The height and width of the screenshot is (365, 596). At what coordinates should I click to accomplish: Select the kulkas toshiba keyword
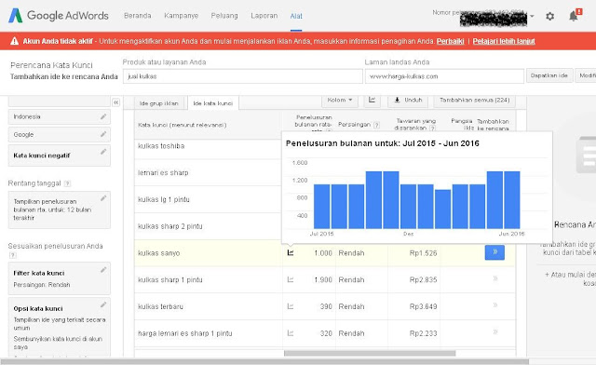coord(161,146)
